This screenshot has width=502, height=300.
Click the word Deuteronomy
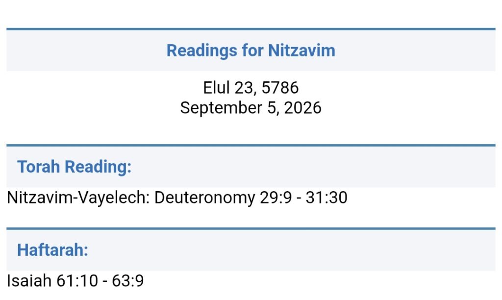tap(204, 197)
